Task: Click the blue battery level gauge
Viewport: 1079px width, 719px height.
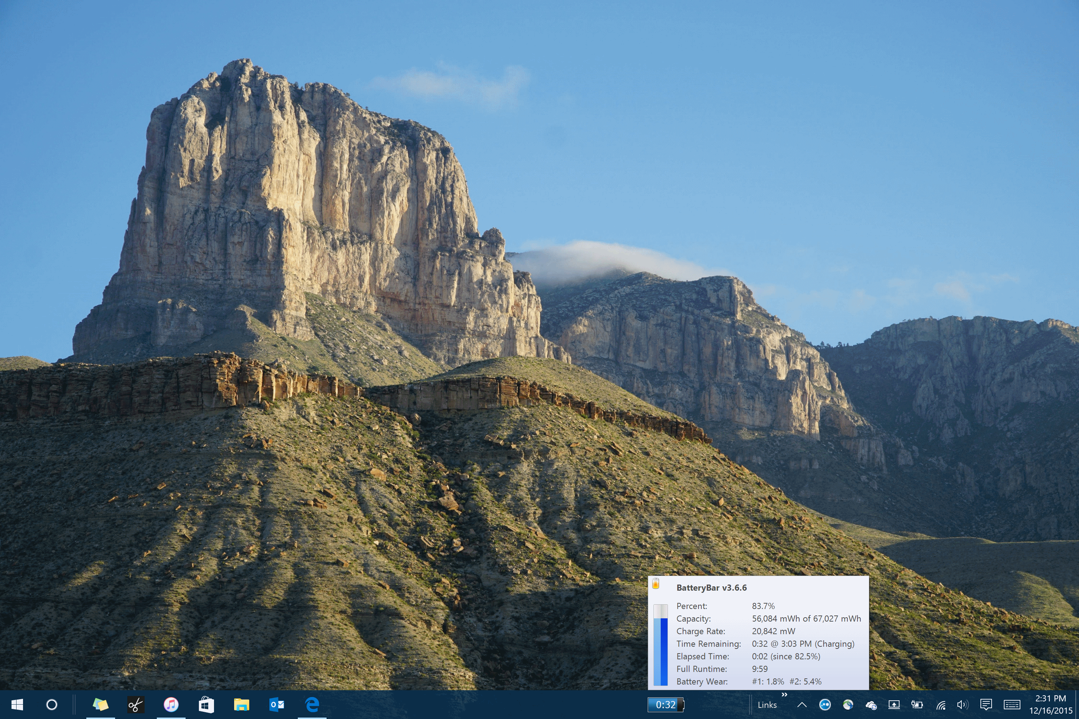Action: coord(661,645)
